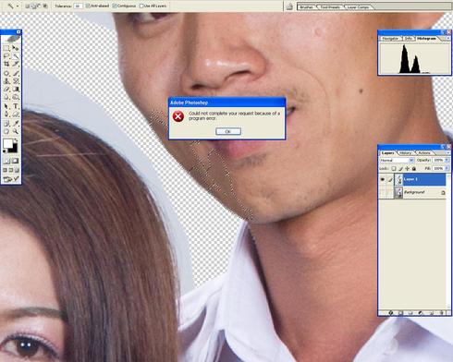Toggle the Anti-aliased checkbox
Screen dimensions: 453x362
[87, 6]
